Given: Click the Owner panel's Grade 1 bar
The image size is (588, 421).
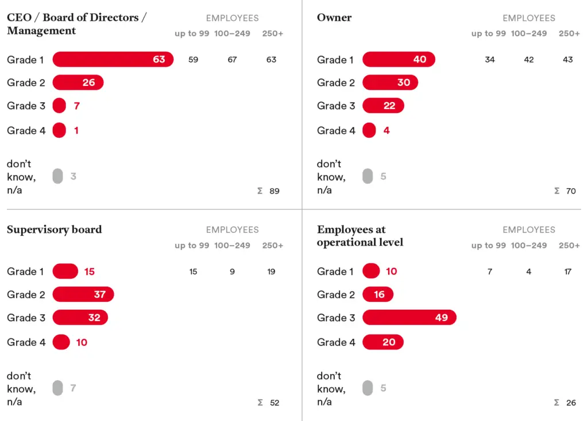Looking at the screenshot, I should pyautogui.click(x=399, y=60).
